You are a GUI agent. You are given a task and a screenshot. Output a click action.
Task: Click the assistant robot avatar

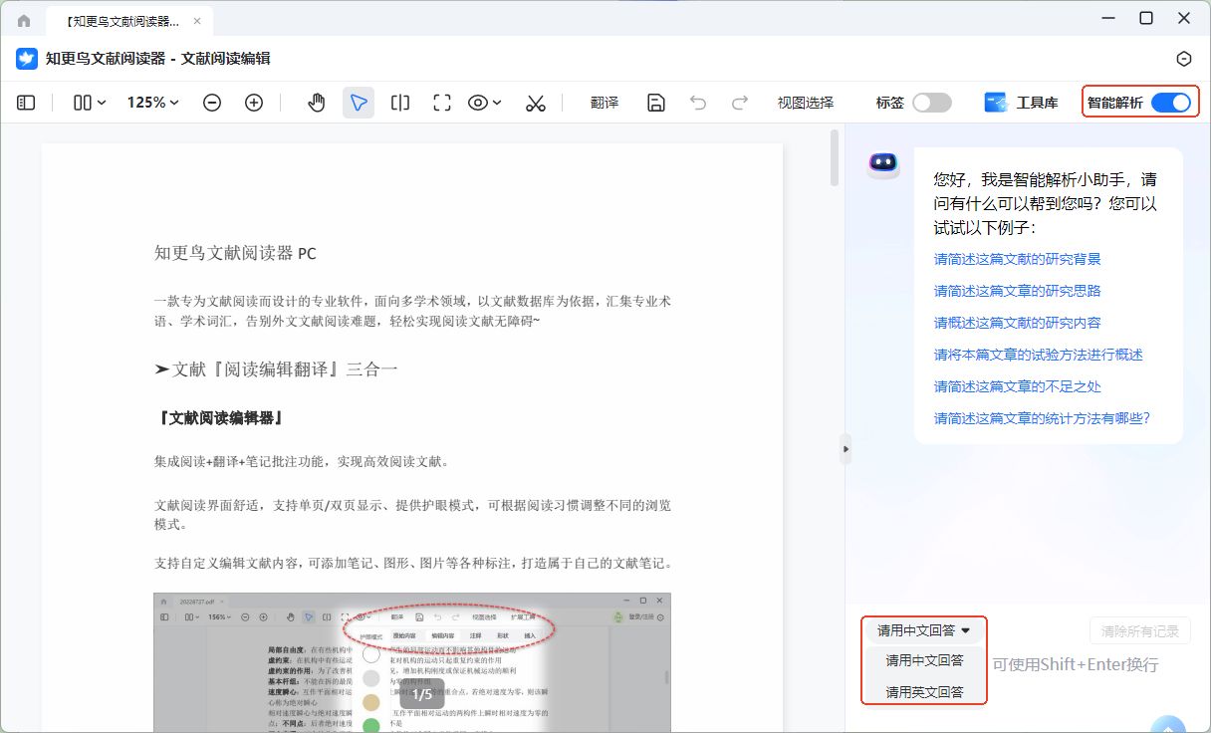pos(882,164)
